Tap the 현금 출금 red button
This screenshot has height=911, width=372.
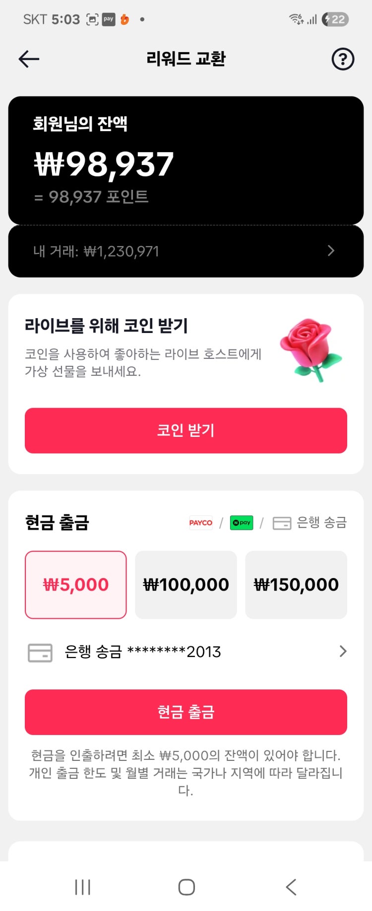click(186, 712)
